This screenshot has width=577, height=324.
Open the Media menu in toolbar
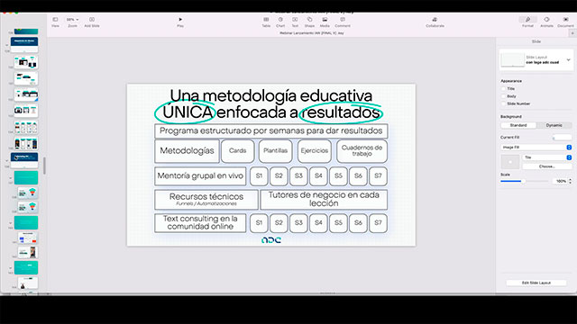click(x=325, y=22)
